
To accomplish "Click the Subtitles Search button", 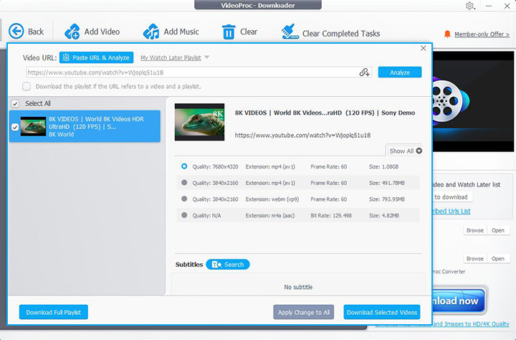I will [x=228, y=265].
